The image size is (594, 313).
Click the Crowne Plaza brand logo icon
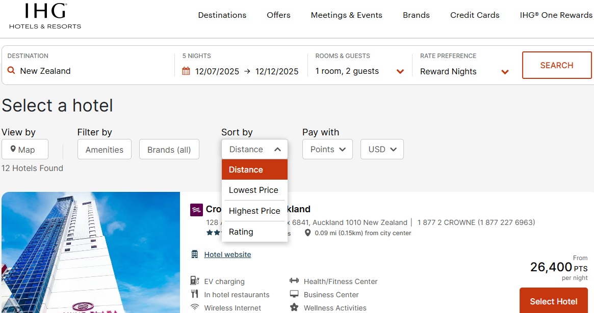196,210
